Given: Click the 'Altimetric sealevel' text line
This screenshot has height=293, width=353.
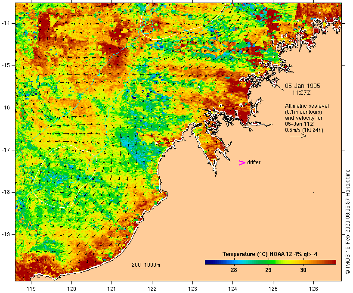Looking at the screenshot, I should [x=307, y=106].
